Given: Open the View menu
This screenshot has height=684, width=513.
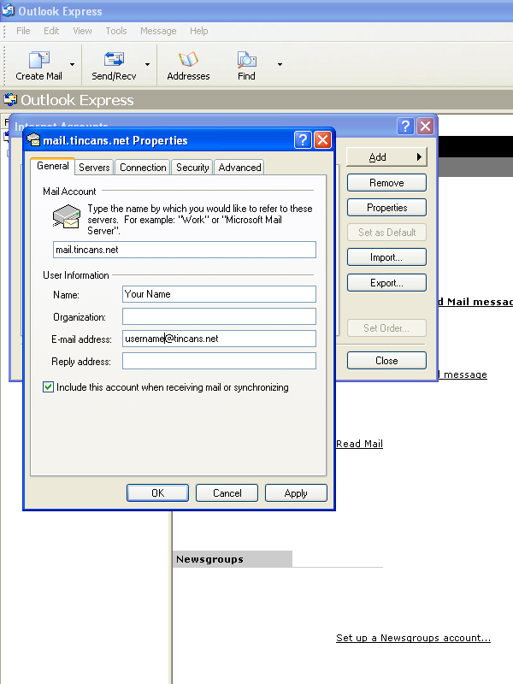Looking at the screenshot, I should tap(82, 31).
